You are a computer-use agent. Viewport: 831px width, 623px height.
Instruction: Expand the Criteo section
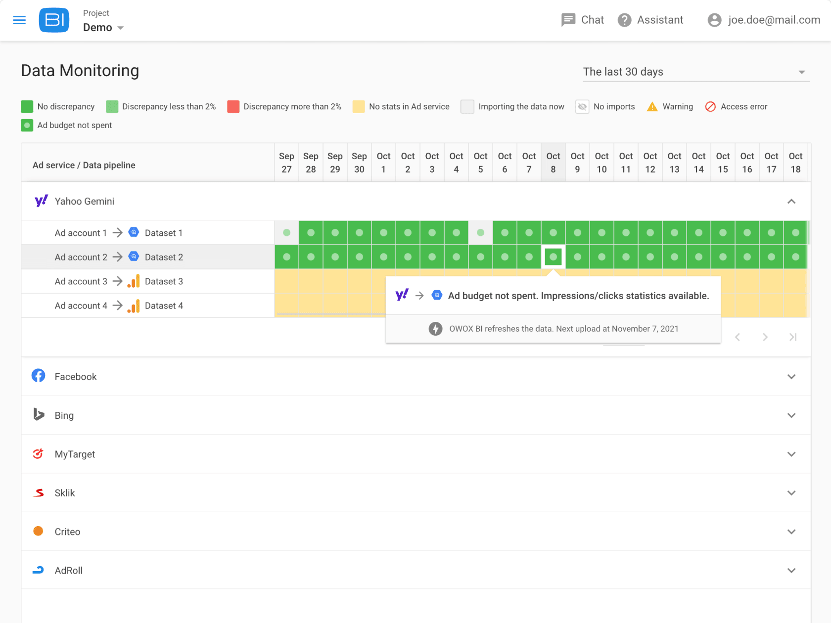pos(791,532)
